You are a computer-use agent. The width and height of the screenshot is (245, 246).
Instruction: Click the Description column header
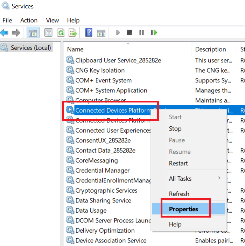pos(210,49)
